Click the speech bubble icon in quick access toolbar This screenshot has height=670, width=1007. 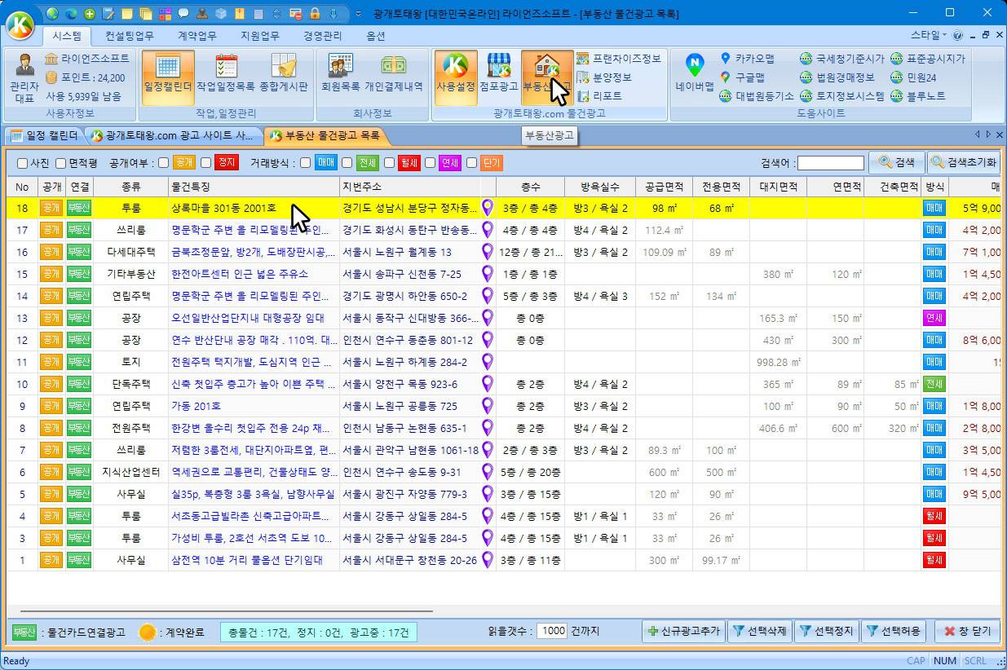(x=183, y=14)
